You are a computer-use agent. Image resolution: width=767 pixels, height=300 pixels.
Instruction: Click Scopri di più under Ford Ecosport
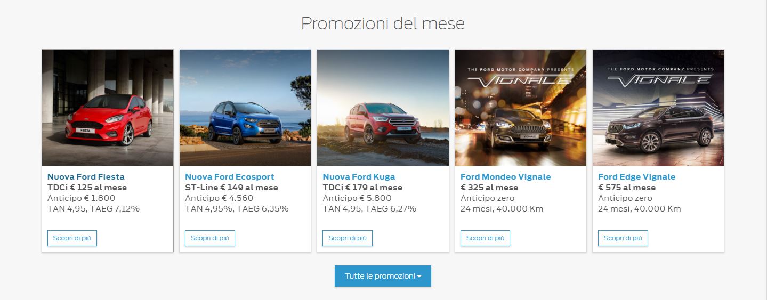[x=210, y=238]
